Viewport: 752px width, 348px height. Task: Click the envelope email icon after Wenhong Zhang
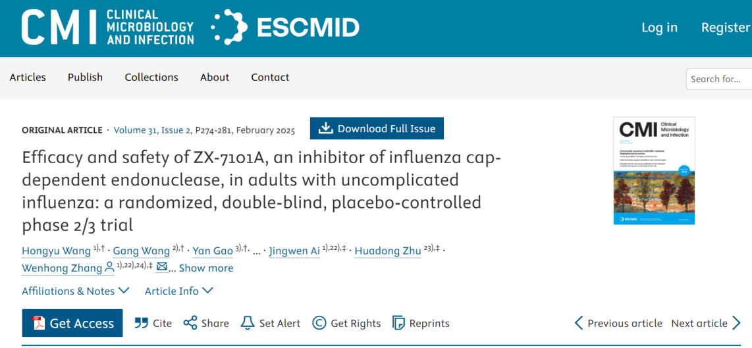(161, 267)
